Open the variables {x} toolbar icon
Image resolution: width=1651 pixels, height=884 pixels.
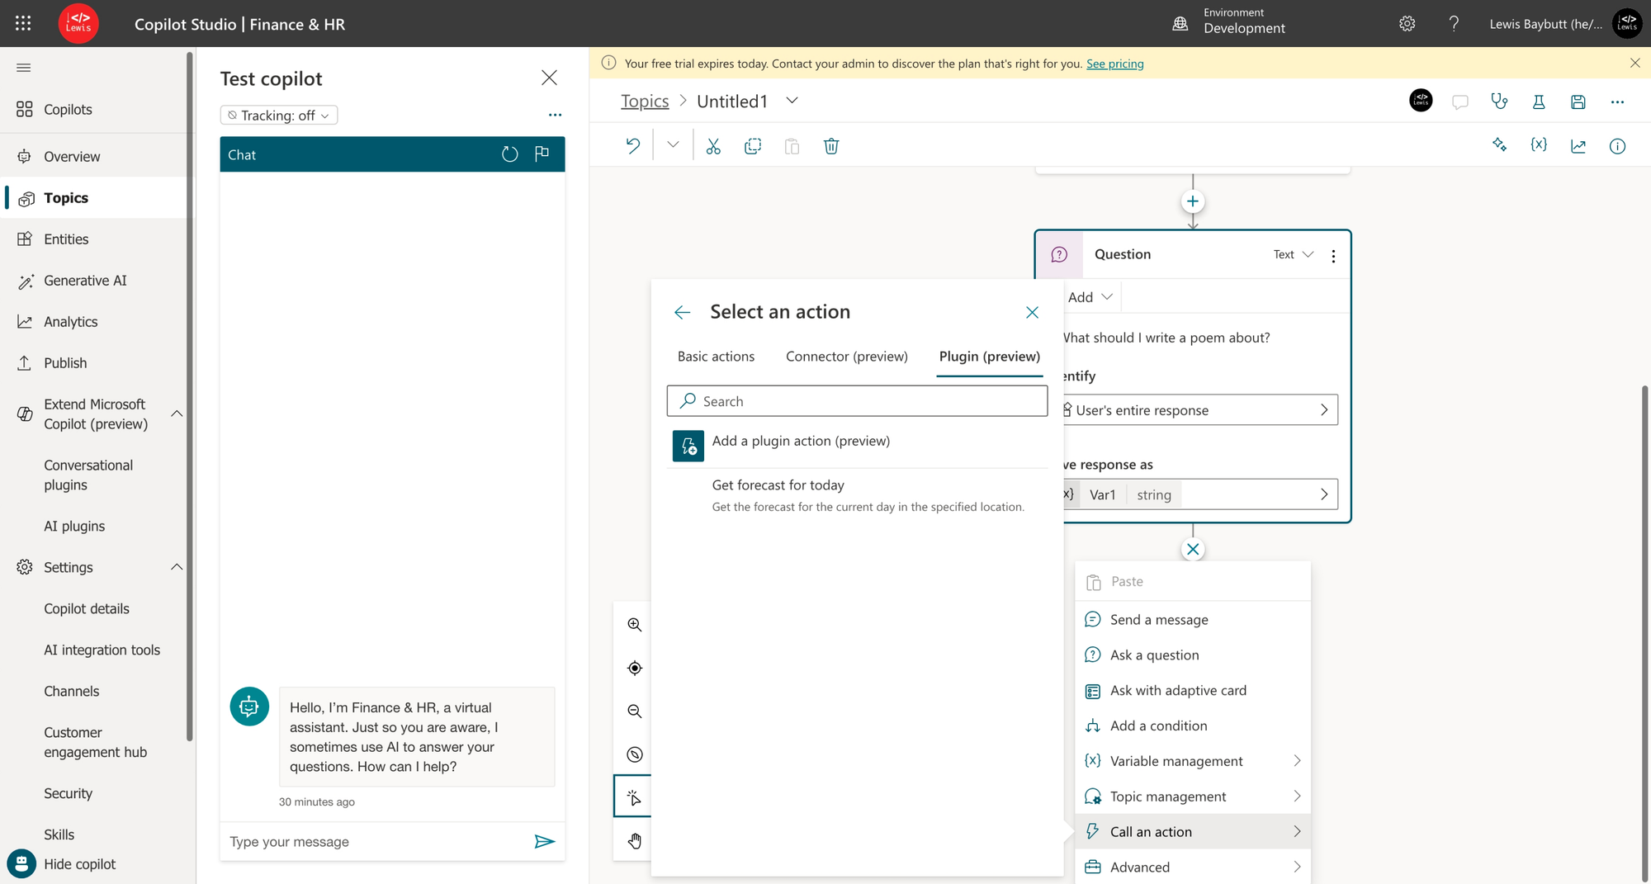pos(1539,145)
